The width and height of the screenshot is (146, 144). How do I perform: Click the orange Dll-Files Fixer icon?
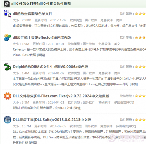[8, 96]
